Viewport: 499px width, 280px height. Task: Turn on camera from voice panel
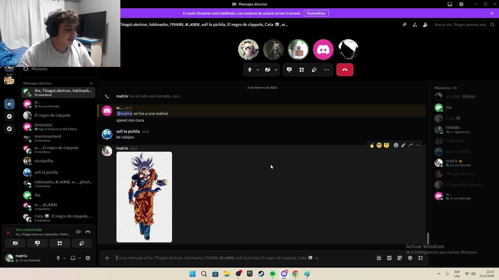pyautogui.click(x=15, y=243)
